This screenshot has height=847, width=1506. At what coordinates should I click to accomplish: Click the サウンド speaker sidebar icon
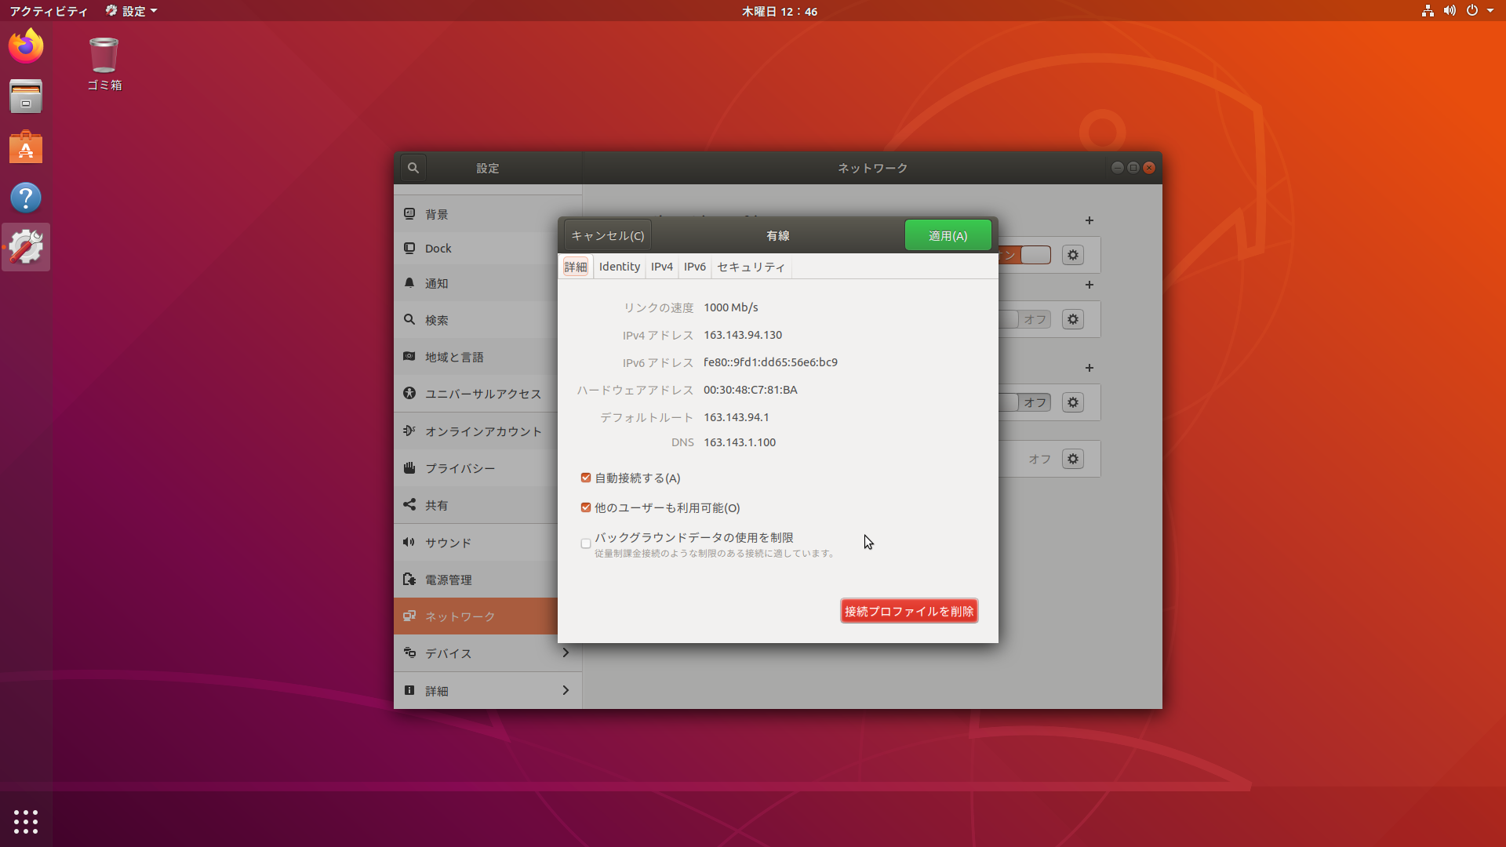tap(409, 543)
